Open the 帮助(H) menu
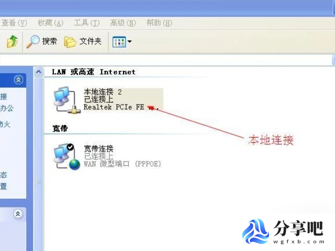 point(159,22)
